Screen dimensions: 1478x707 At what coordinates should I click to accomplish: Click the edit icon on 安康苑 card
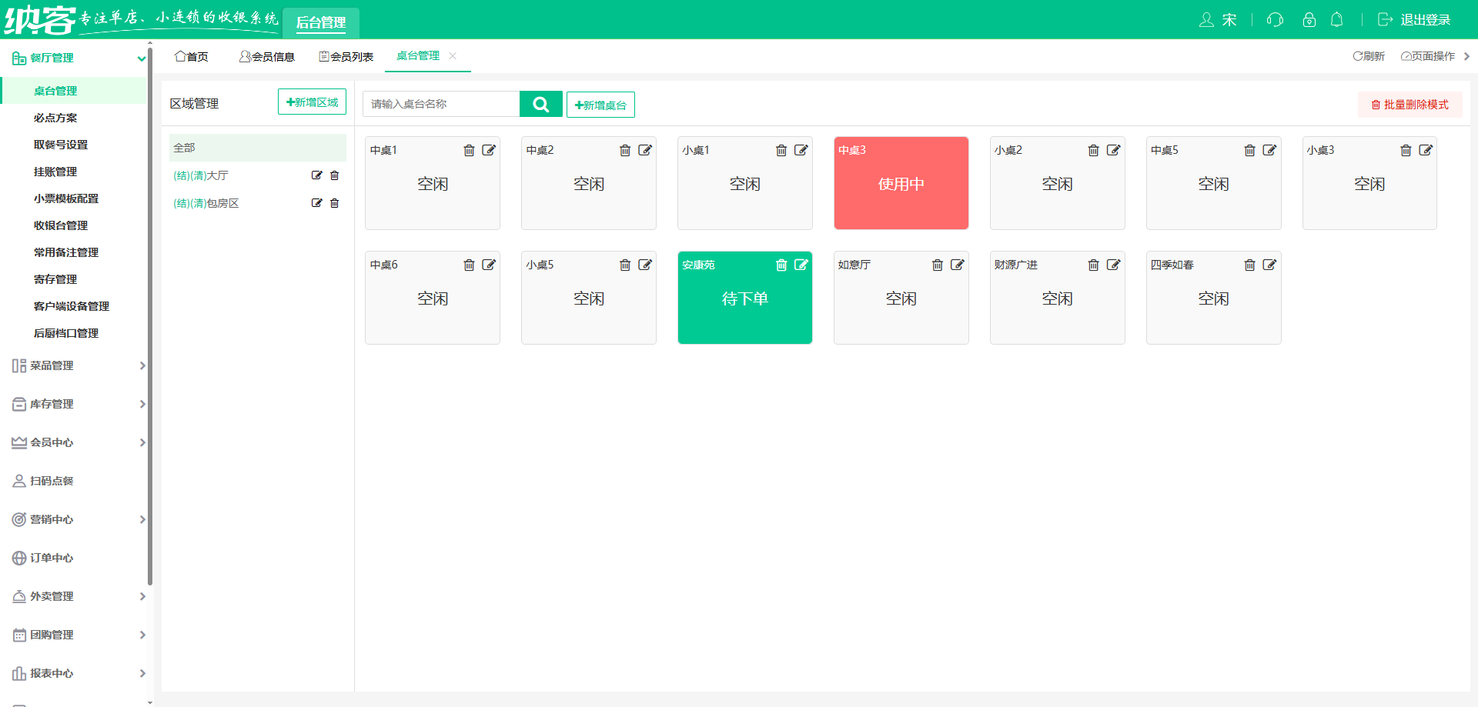[x=801, y=265]
